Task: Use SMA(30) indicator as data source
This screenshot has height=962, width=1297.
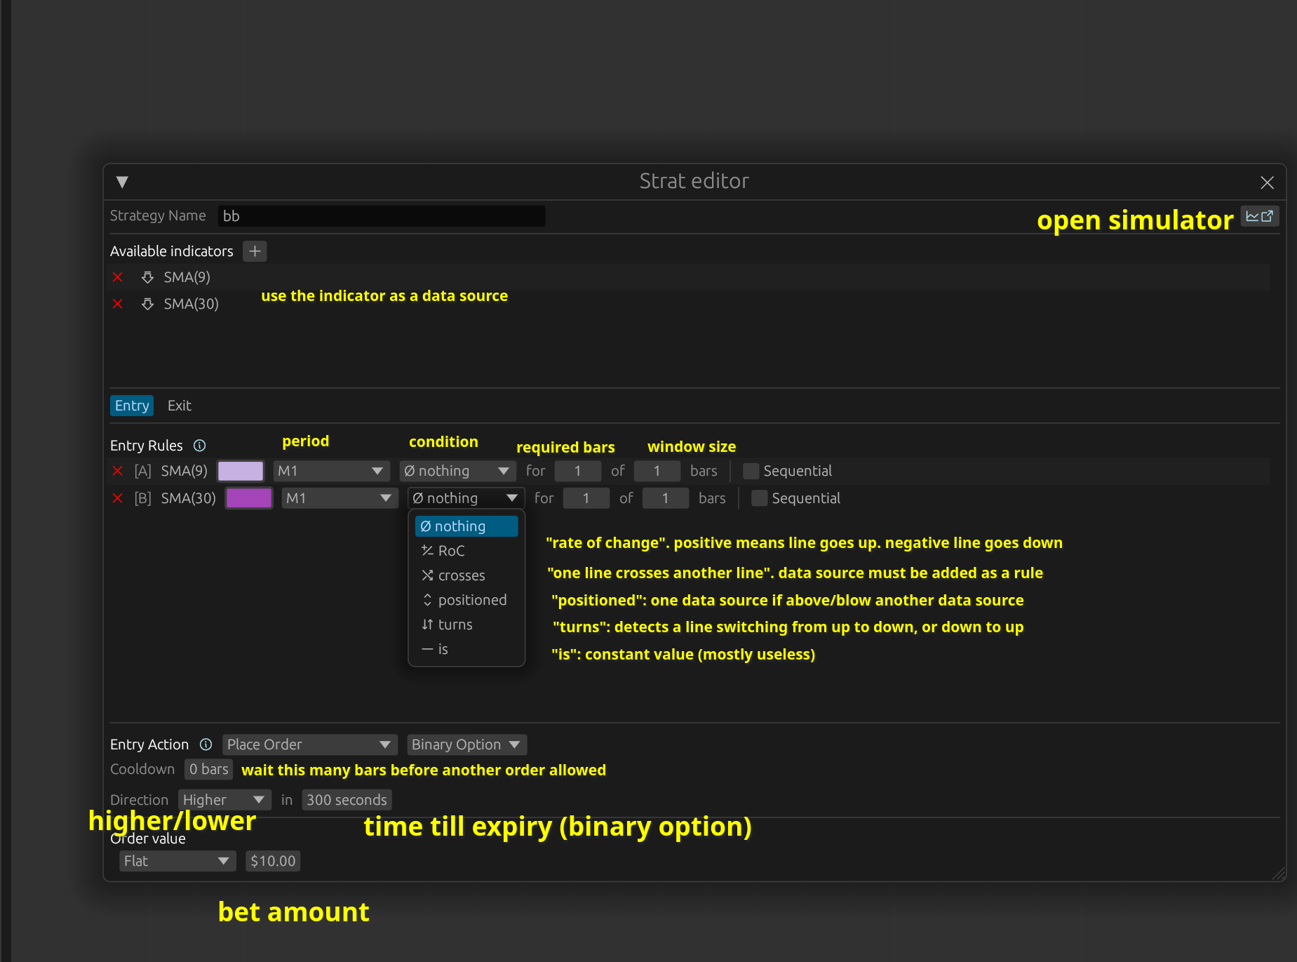Action: pyautogui.click(x=147, y=304)
